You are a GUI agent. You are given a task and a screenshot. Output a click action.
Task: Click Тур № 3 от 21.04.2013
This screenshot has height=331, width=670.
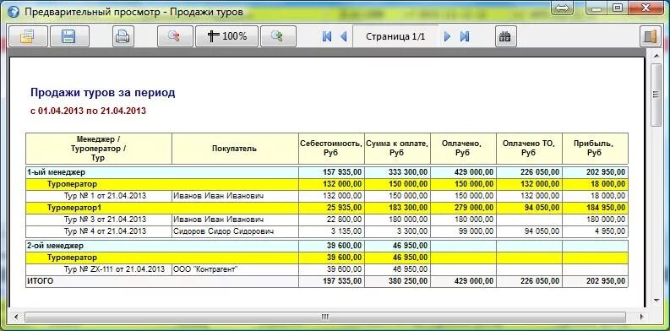pyautogui.click(x=105, y=220)
